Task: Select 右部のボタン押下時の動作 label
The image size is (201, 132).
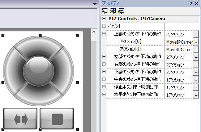Action: click(138, 64)
